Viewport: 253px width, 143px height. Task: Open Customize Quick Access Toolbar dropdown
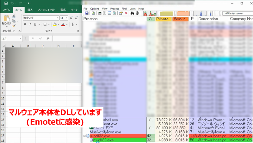[x=28, y=3]
